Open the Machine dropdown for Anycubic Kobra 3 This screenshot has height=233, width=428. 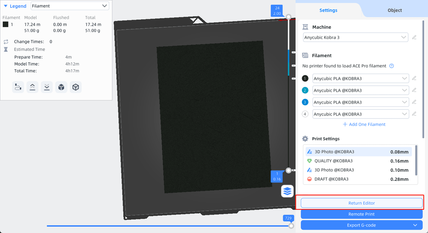click(355, 37)
